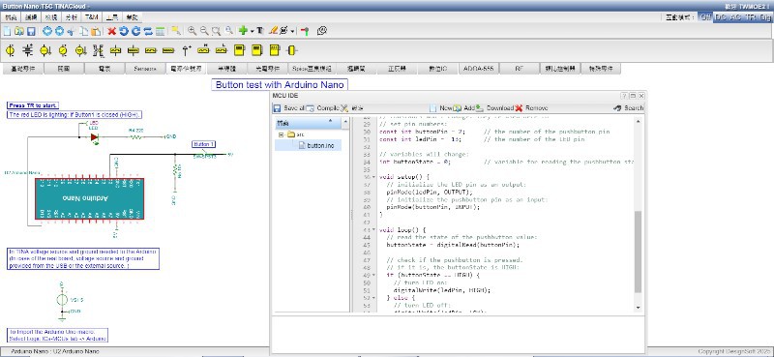
Task: Open dropdown arrow next to green plus
Action: tap(252, 31)
